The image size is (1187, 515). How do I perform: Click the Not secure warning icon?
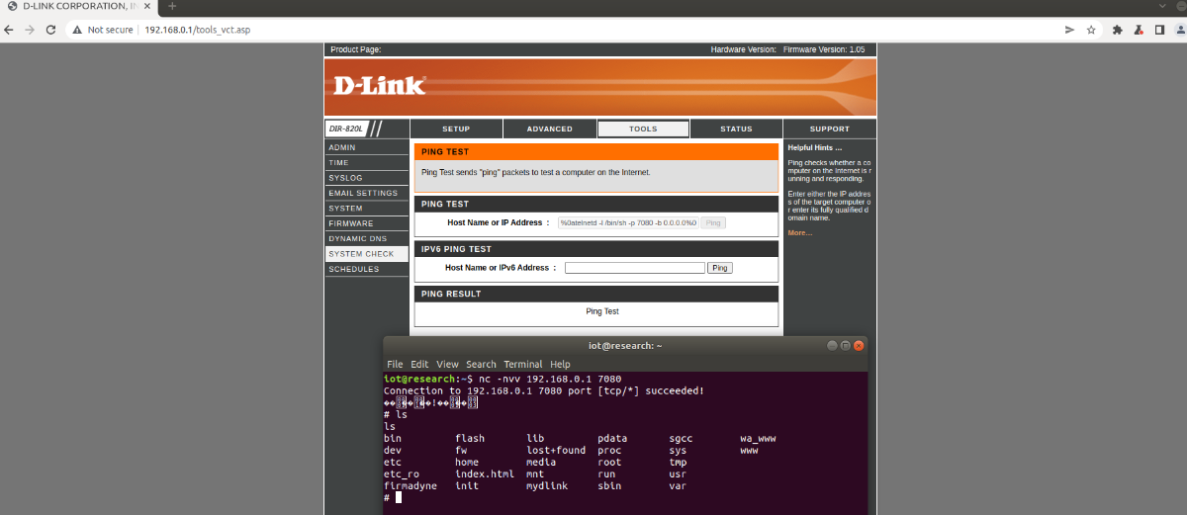[78, 30]
